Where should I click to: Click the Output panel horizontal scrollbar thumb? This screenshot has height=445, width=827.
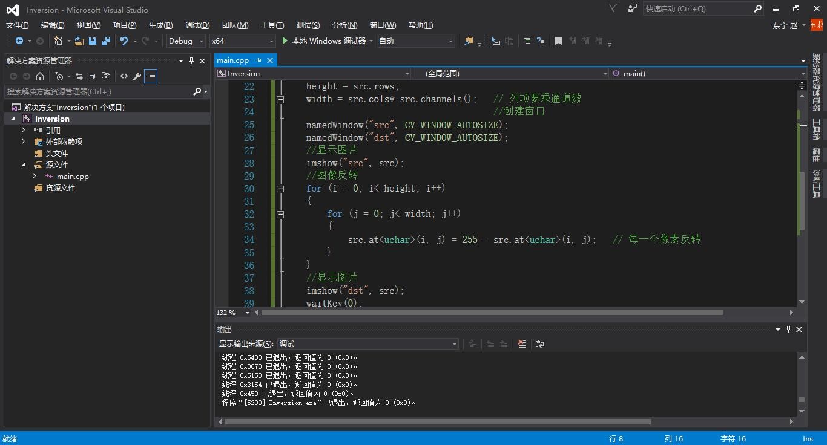click(x=438, y=421)
